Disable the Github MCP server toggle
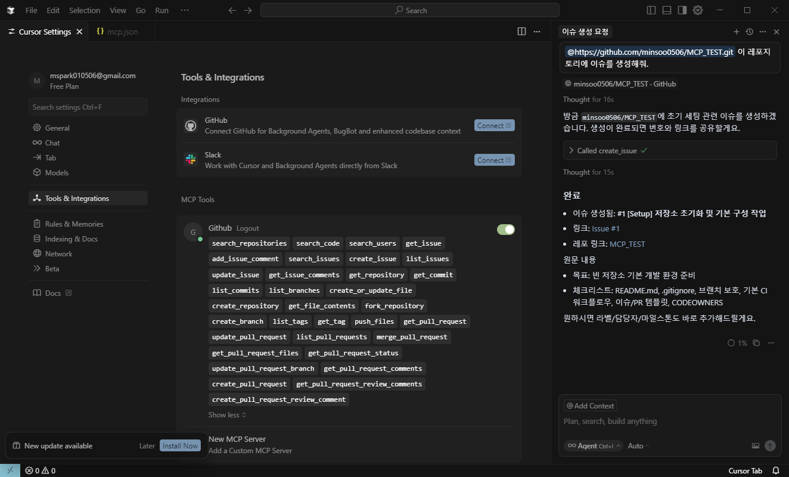Viewport: 789px width, 477px height. click(505, 230)
